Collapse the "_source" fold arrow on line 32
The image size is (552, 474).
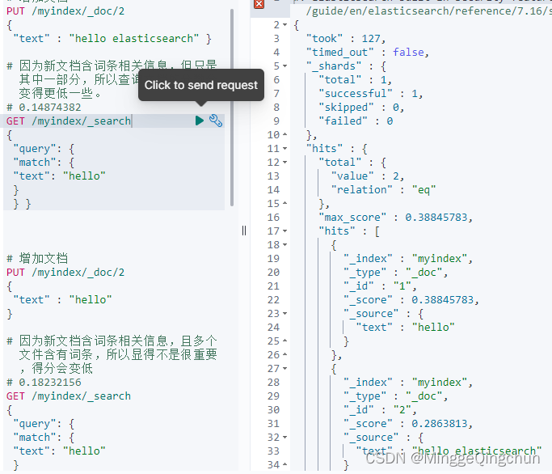[284, 438]
